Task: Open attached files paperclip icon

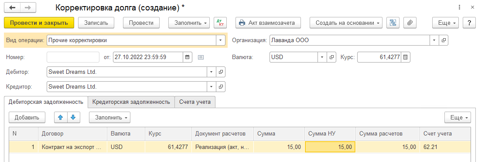Action: (x=410, y=23)
